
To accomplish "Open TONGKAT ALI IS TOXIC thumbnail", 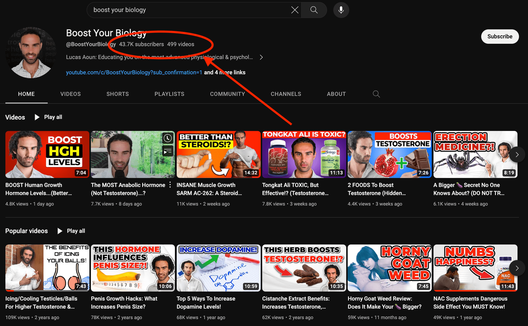I will tap(304, 154).
